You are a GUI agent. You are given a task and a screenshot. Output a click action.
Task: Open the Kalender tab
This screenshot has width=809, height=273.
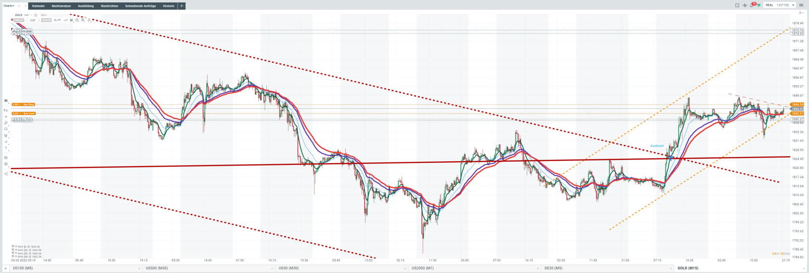point(39,6)
